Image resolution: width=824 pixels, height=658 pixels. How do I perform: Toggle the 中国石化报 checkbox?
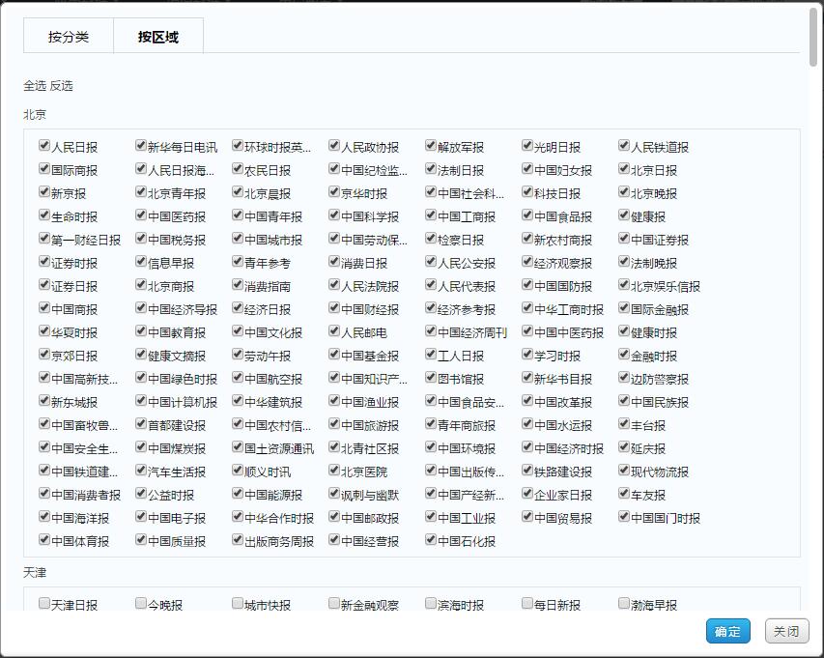[431, 538]
